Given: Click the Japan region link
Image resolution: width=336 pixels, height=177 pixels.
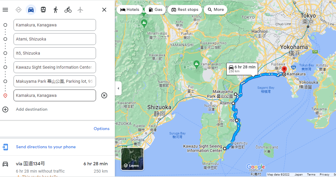Looking at the screenshot, I should point(299,174).
